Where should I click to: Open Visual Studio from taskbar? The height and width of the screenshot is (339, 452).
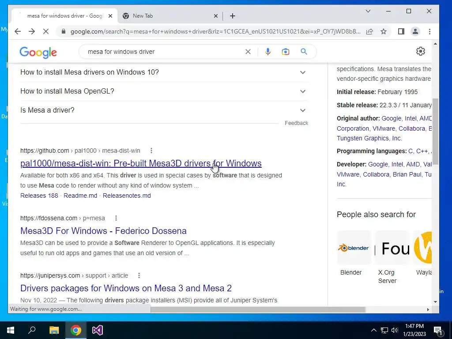(98, 330)
